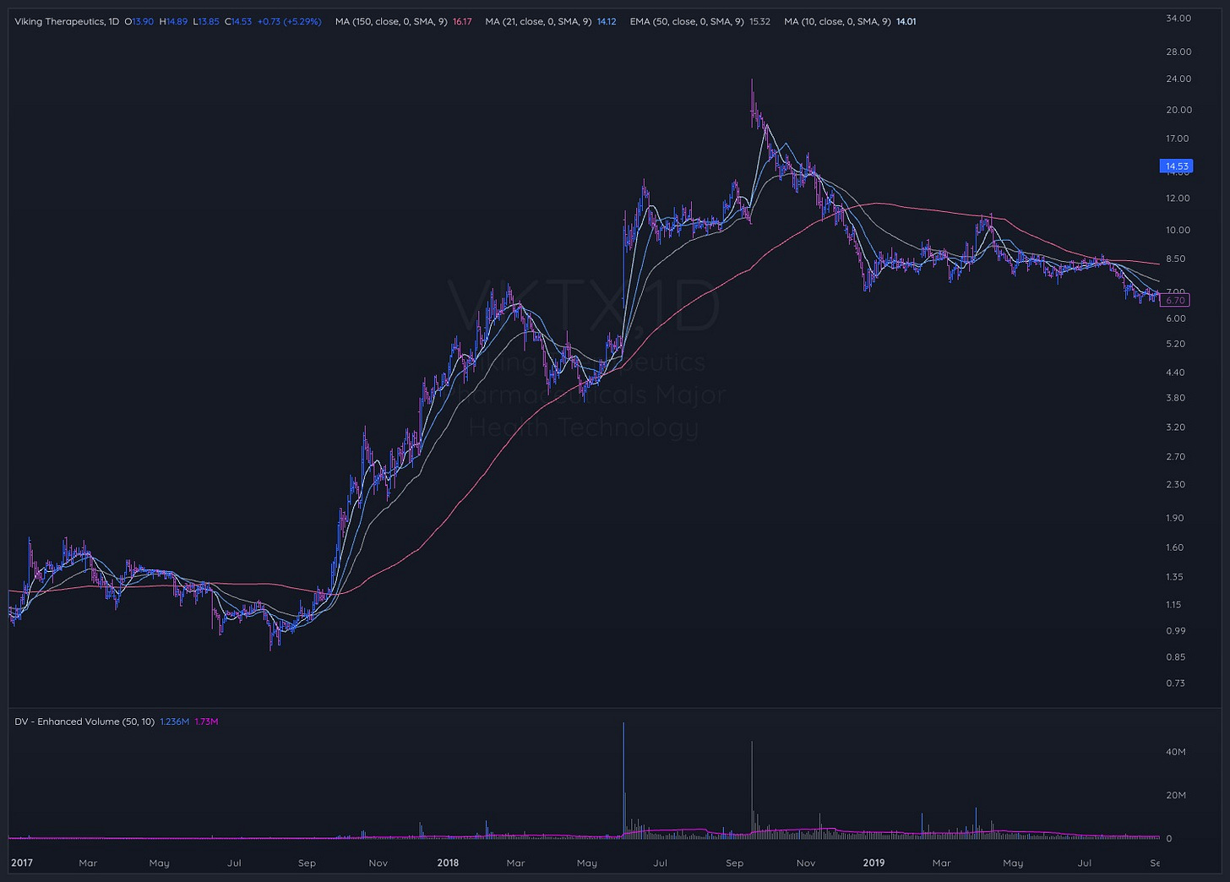Click the 20M volume scale label
1230x882 pixels.
[x=1176, y=795]
